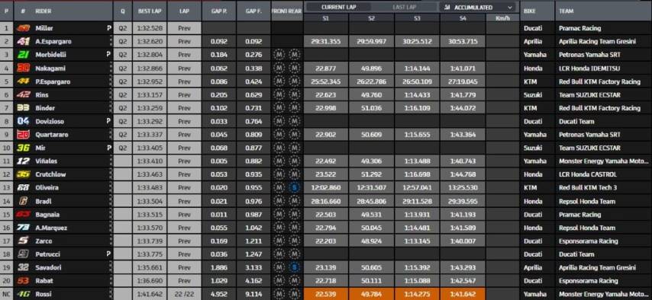This screenshot has height=300, width=652.
Task: Click team name LCR Honda CASTROL
Action: coord(588,174)
